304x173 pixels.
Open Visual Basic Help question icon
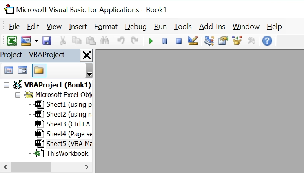[x=267, y=41]
